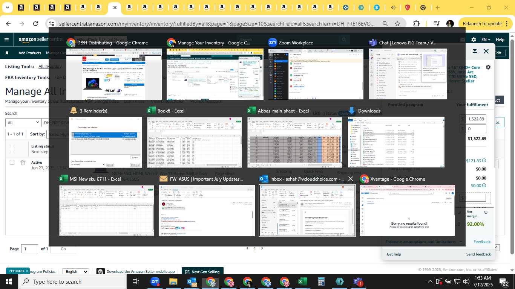Open Chrome extensions puzzle icon
The height and width of the screenshot is (289, 515).
coord(416,24)
